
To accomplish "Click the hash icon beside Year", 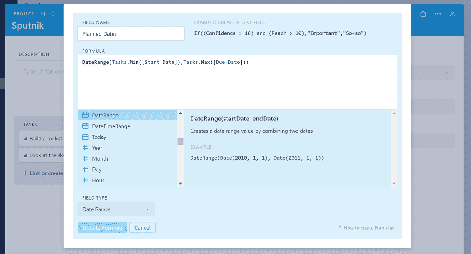I will click(x=85, y=148).
